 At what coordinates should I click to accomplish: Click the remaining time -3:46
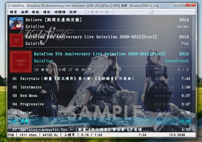[x=185, y=121]
